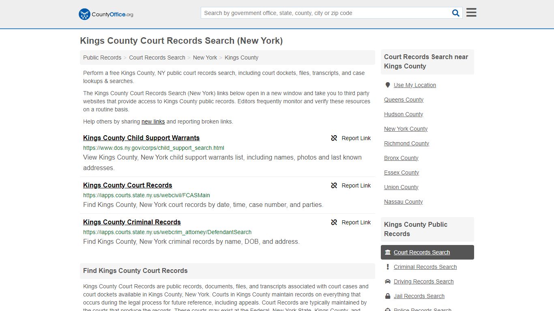Image resolution: width=554 pixels, height=311 pixels.
Task: Click the courthouse icon beside Court Records Search
Action: click(x=388, y=252)
